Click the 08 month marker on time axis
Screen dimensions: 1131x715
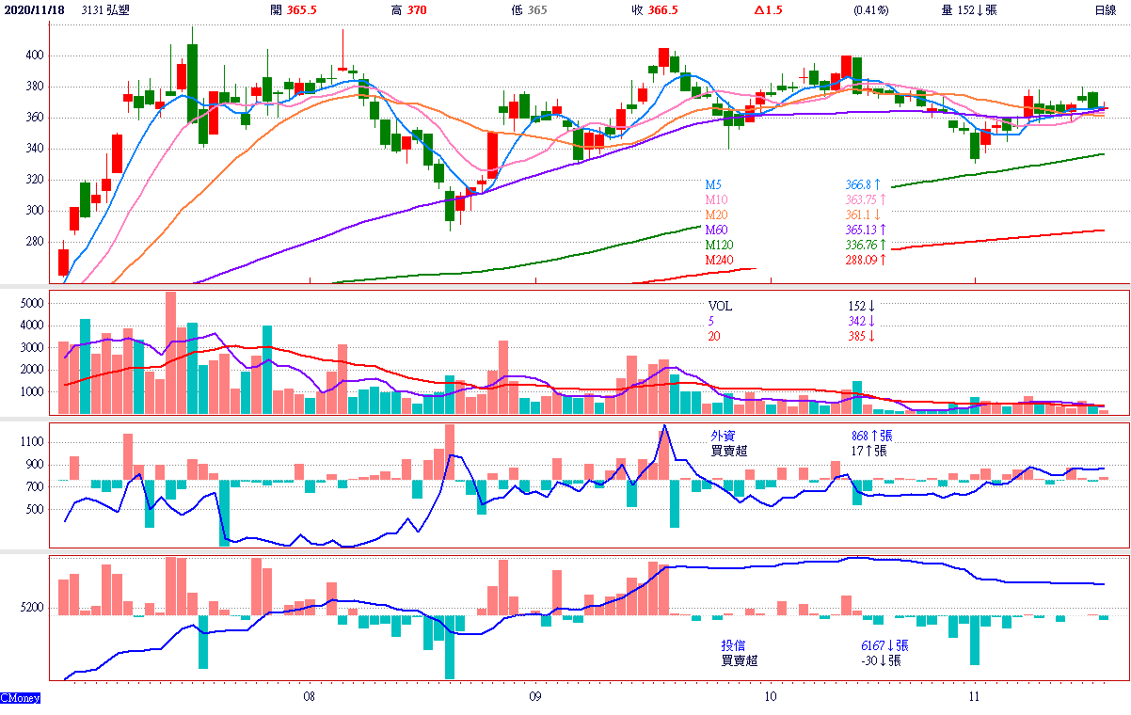tap(310, 696)
